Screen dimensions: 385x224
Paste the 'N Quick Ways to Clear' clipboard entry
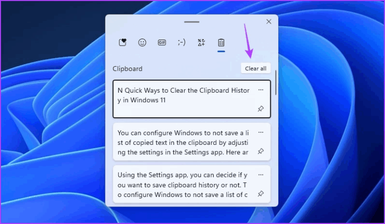[192, 99]
